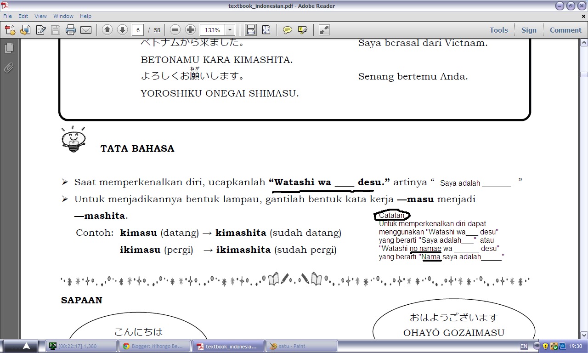Click the send email envelope icon

pyautogui.click(x=85, y=30)
